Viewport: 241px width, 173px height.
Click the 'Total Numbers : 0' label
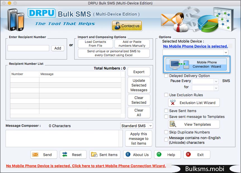pos(109,68)
